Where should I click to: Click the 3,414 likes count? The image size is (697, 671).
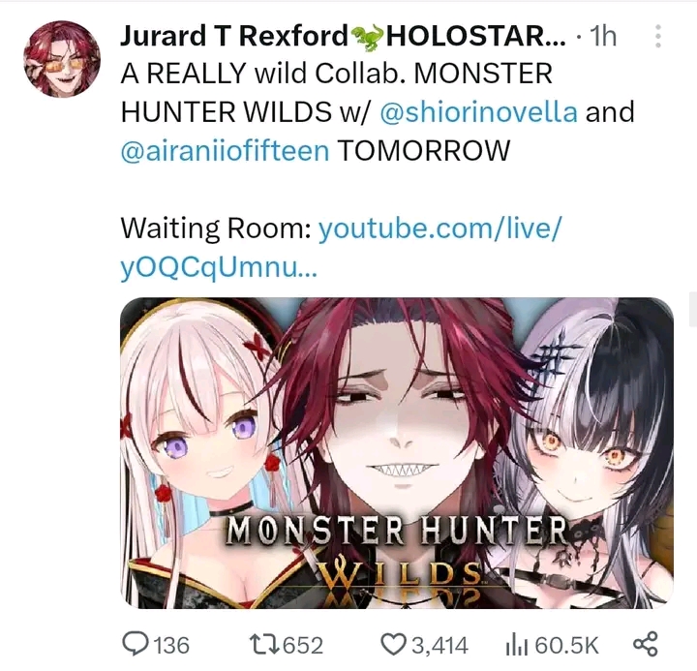(440, 645)
